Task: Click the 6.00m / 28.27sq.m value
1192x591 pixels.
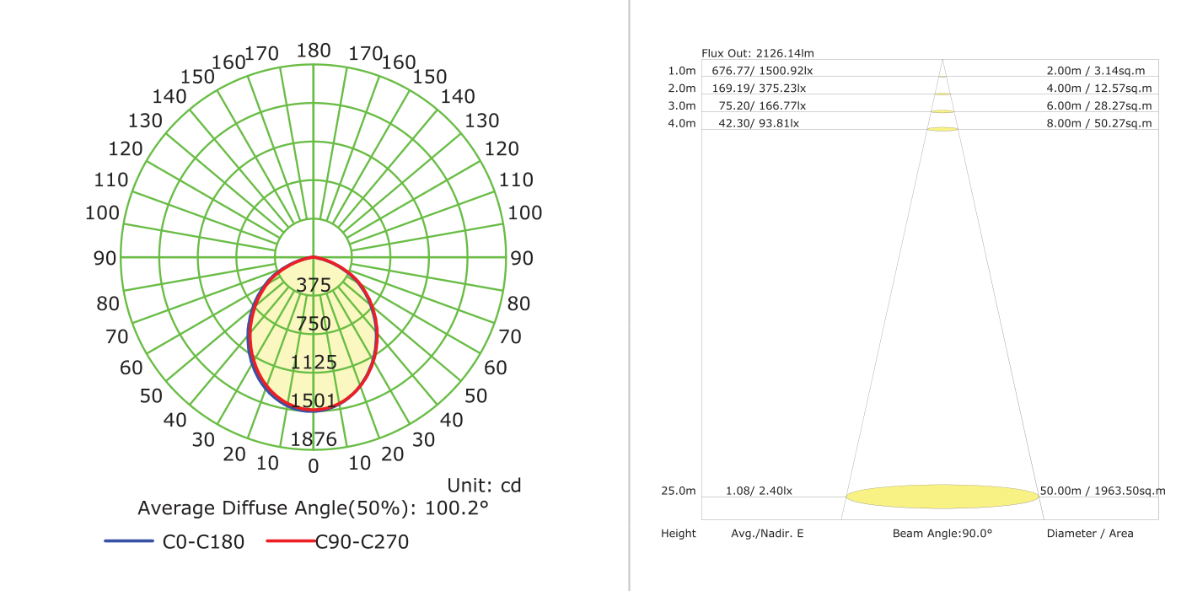Action: [1099, 106]
